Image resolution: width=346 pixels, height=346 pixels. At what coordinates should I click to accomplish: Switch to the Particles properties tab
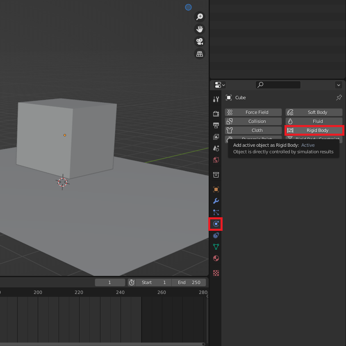tap(216, 212)
